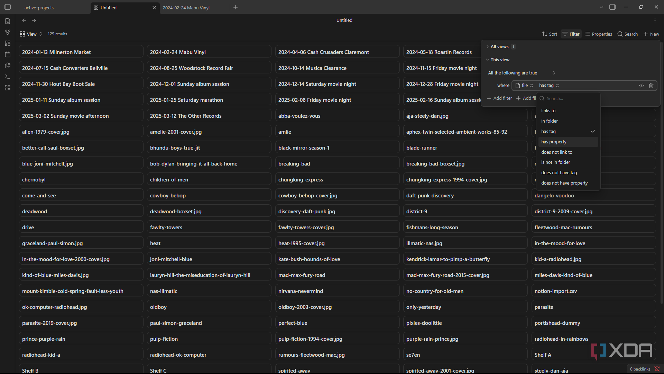Open cowboy-bebop card
This screenshot has width=664, height=374.
[x=209, y=195]
